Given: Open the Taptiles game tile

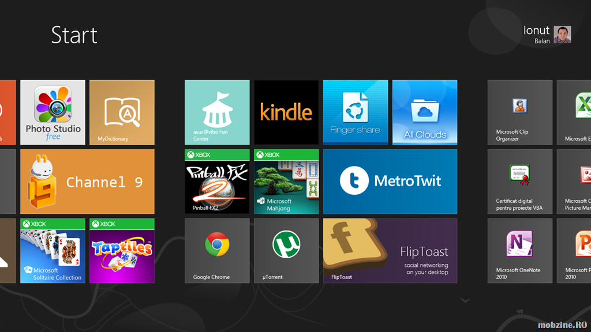Looking at the screenshot, I should (x=122, y=251).
